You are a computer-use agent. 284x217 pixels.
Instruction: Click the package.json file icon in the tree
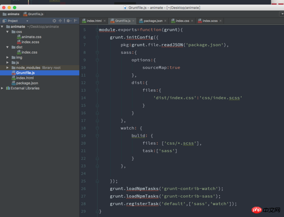(x=13, y=83)
